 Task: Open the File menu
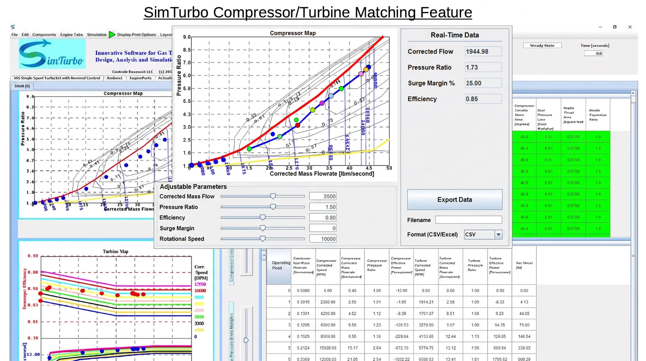tap(14, 35)
